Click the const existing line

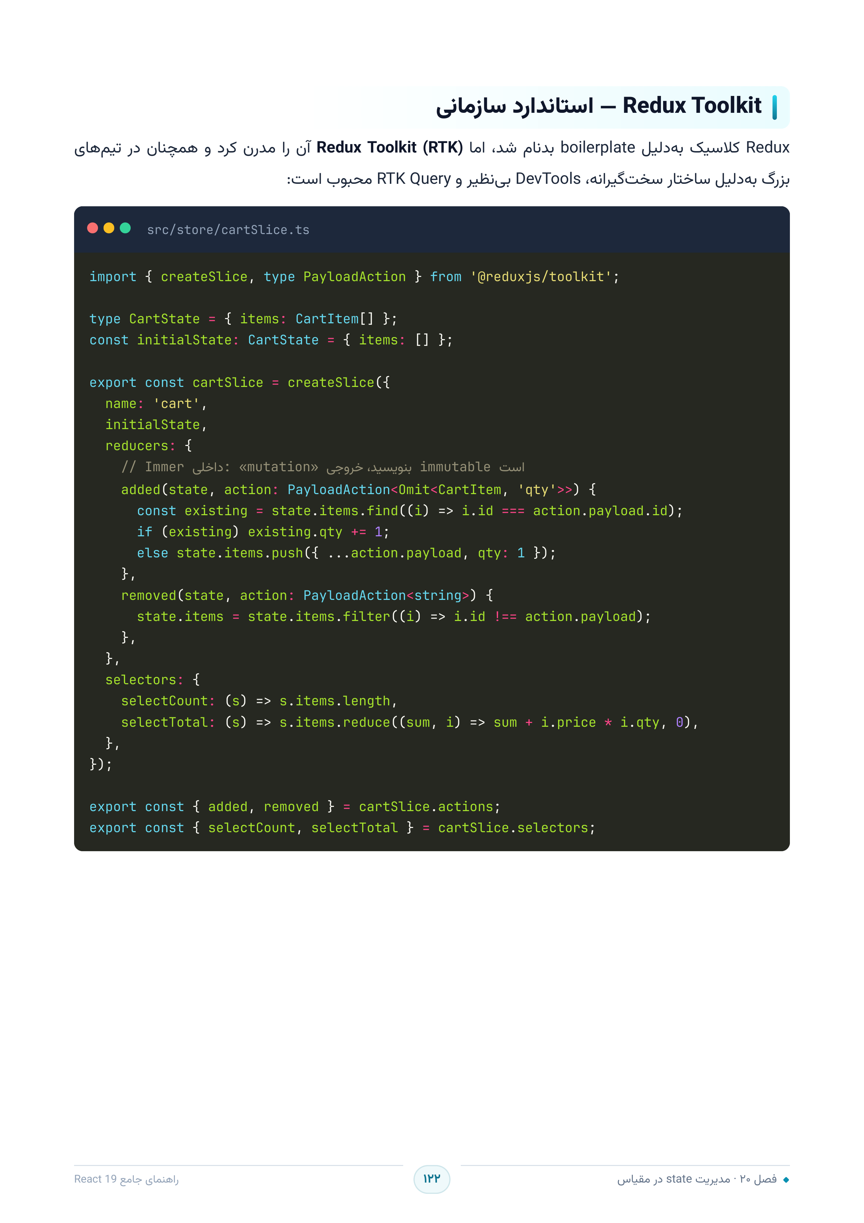pyautogui.click(x=410, y=511)
